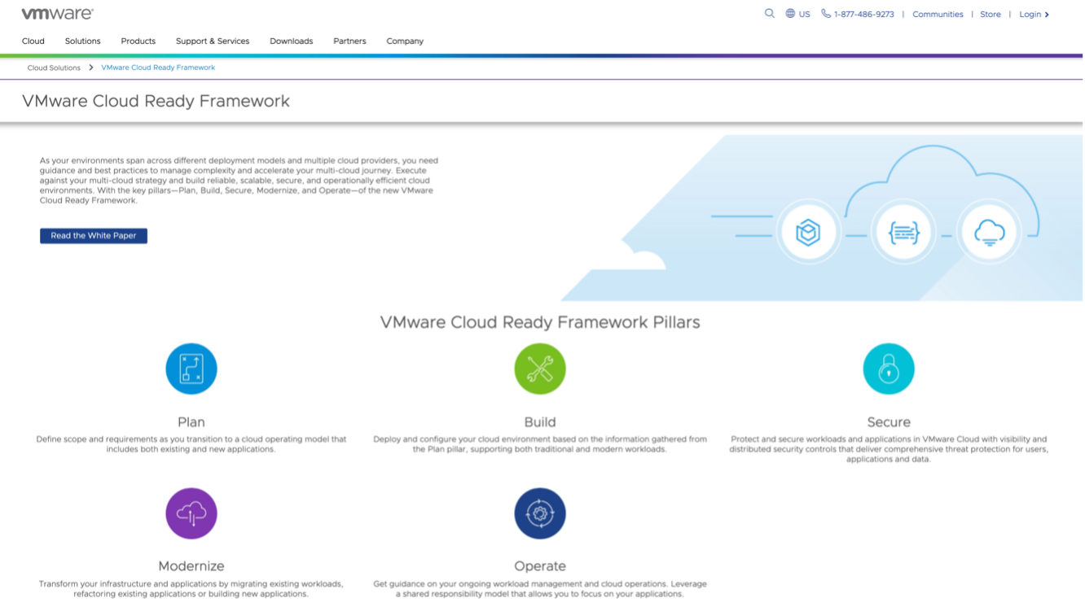Viewport: 1085px width, 611px height.
Task: Open the Partners menu
Action: [349, 41]
